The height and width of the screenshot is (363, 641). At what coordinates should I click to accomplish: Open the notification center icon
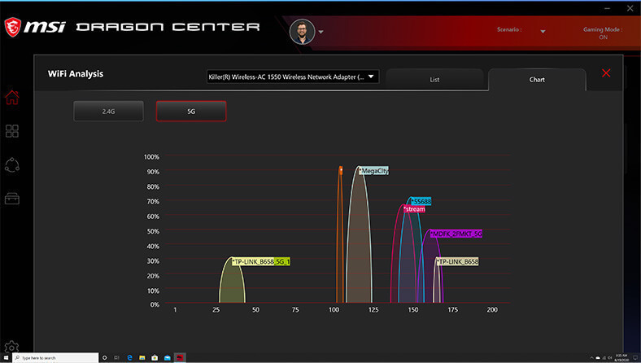pos(635,357)
